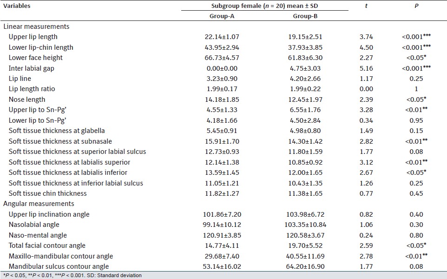Click the Inter labial gap row label
The width and height of the screenshot is (447, 279).
[32, 68]
